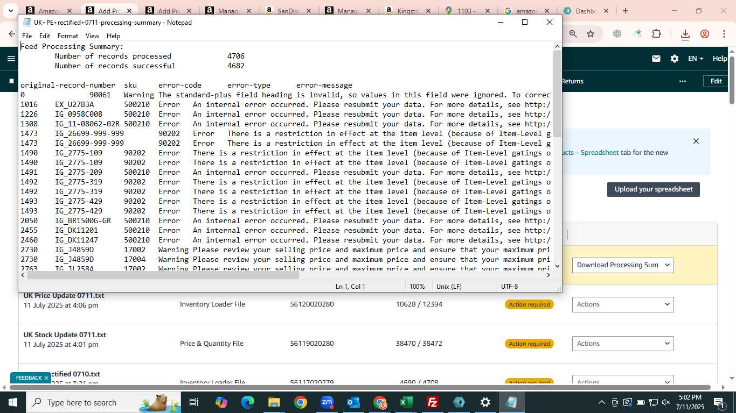The width and height of the screenshot is (736, 413).
Task: Click Action required badge for UK Stock Update
Action: click(x=529, y=344)
